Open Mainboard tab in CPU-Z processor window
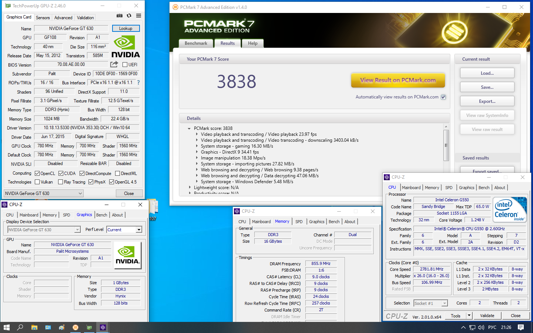533x333 pixels. tap(411, 188)
